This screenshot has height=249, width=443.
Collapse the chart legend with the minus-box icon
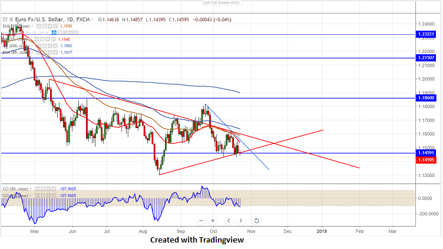[5, 19]
